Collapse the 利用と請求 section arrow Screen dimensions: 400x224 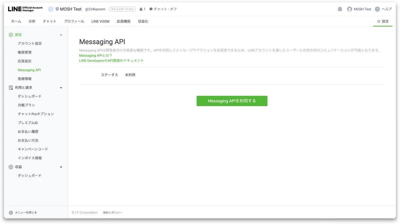(x=61, y=88)
